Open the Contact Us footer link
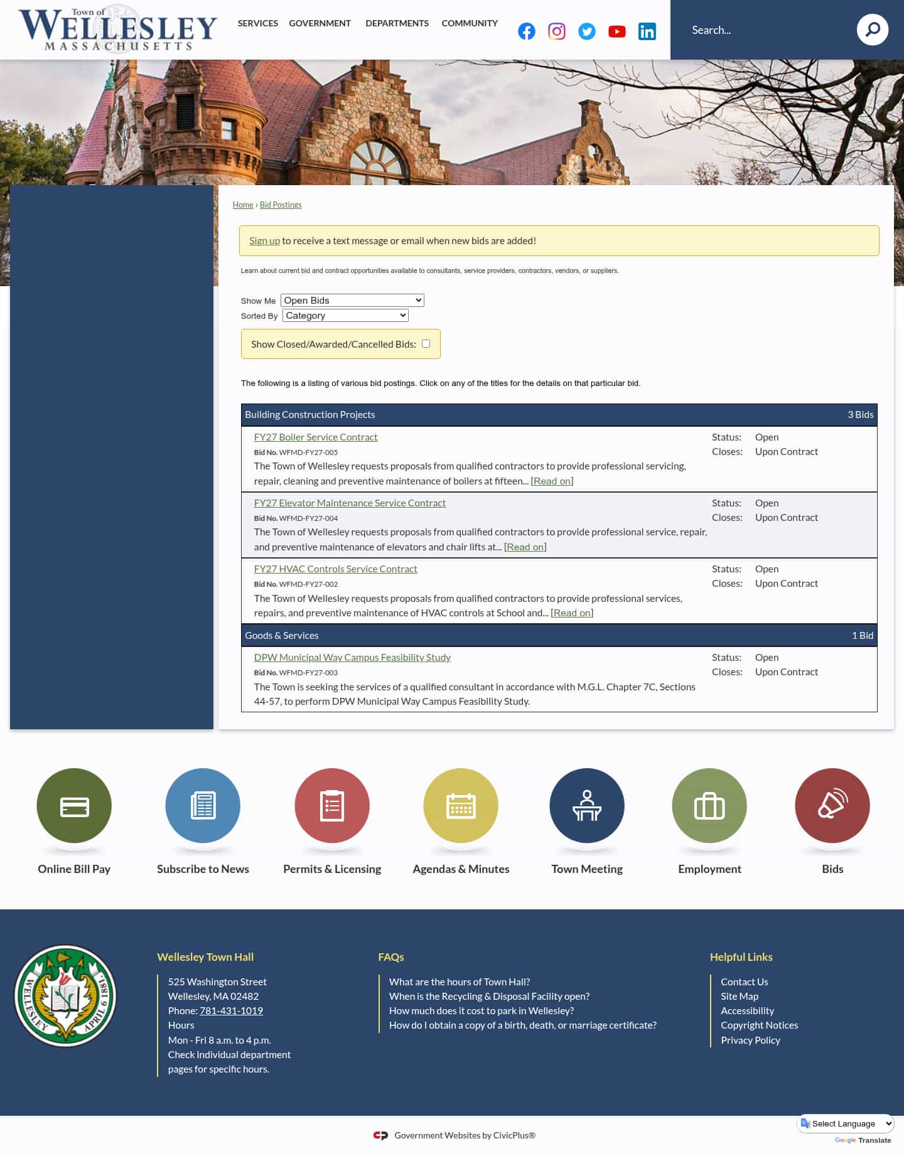The image size is (904, 1156). (745, 982)
